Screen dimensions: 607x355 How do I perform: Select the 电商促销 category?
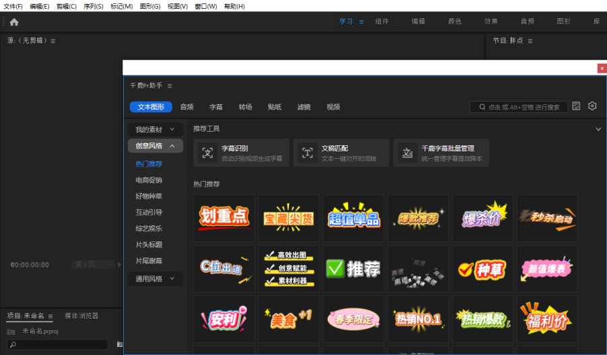coord(149,180)
